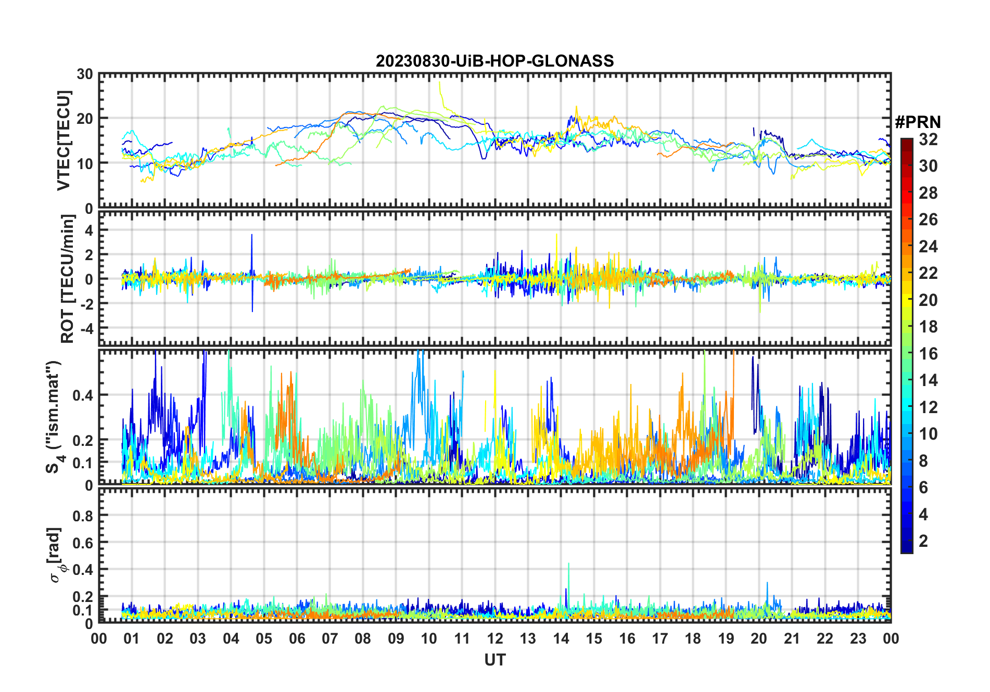Select the #PRN colorbar title
990x692 pixels.
(918, 122)
